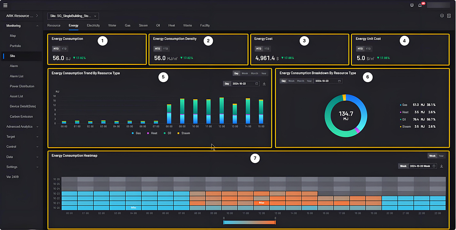Click the report document icon at top right

coord(449,16)
